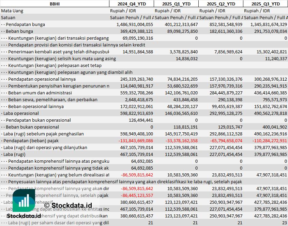Click the Laba operasional row label

point(20,113)
